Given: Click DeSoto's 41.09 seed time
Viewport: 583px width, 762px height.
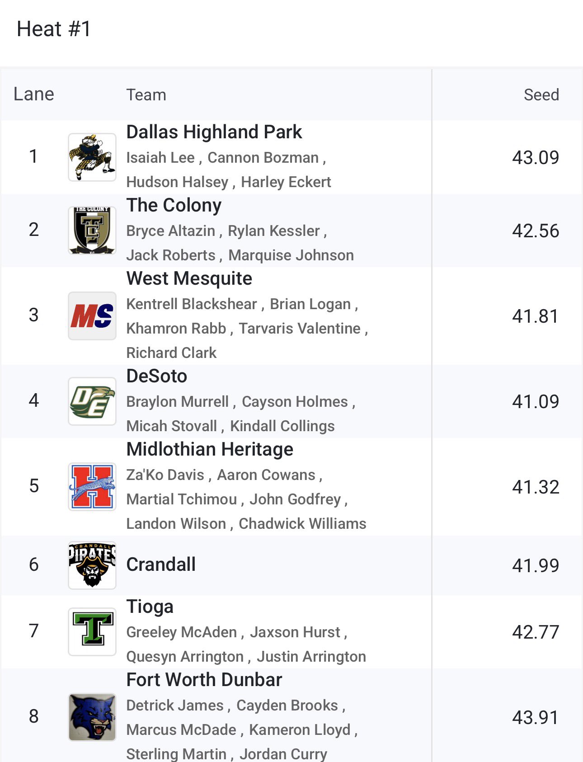Looking at the screenshot, I should pos(535,401).
